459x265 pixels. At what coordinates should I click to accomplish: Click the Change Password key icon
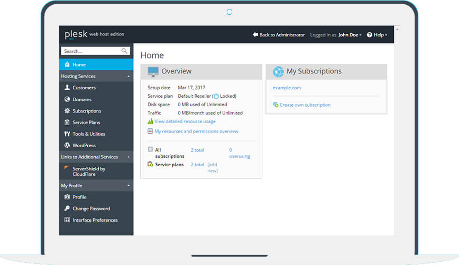click(x=67, y=209)
